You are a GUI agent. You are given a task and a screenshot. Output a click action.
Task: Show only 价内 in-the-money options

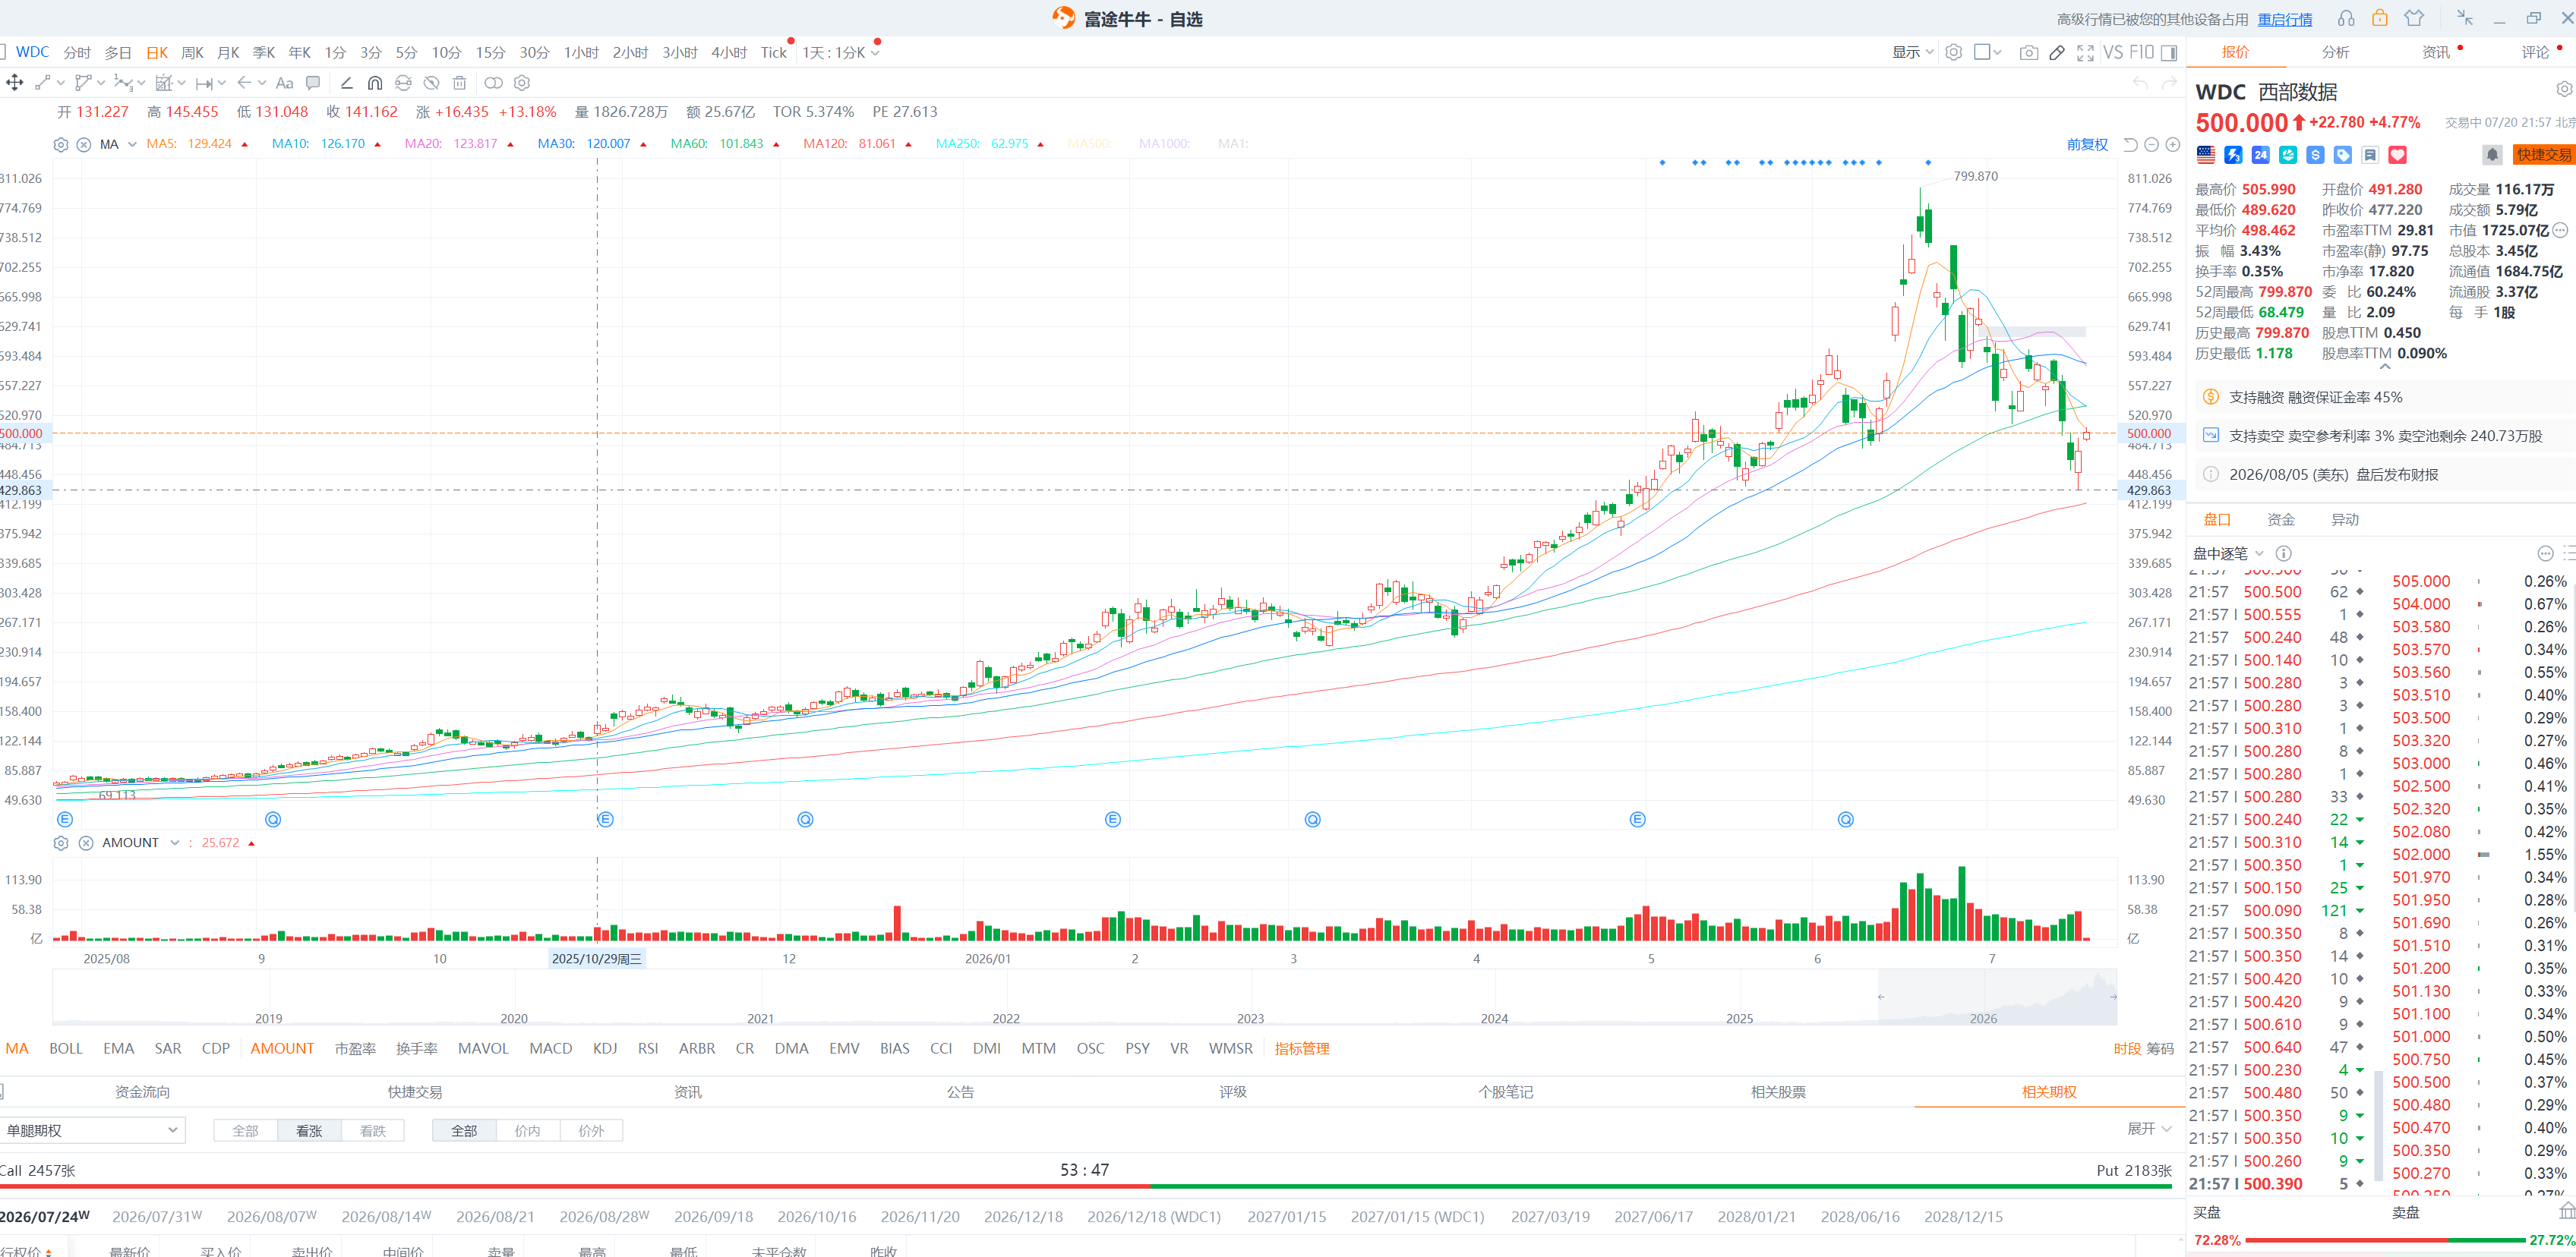click(527, 1131)
